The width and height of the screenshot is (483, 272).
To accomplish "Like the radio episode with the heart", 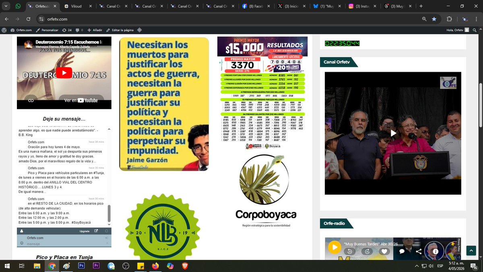I will point(384,251).
